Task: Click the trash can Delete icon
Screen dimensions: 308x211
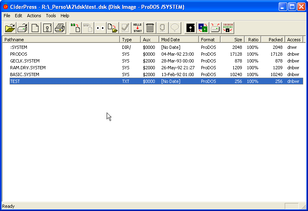Action: 150,28
